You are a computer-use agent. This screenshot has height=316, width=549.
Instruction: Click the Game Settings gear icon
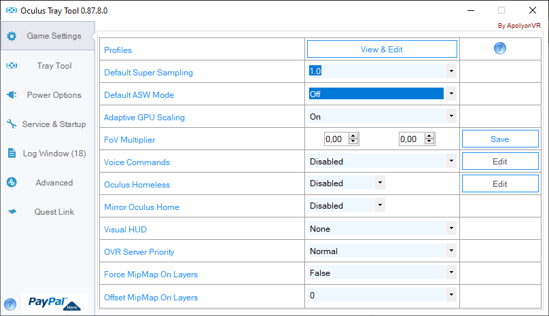point(12,36)
